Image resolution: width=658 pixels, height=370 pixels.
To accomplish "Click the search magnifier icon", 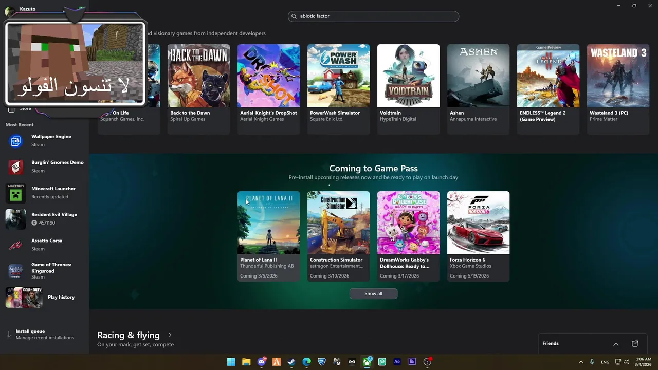I will coord(295,16).
